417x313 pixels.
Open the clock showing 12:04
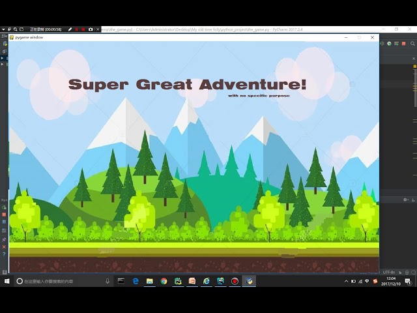pyautogui.click(x=391, y=281)
